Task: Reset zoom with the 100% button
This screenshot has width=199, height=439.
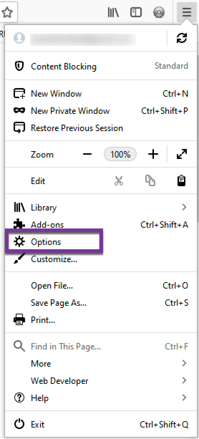Action: click(x=120, y=154)
